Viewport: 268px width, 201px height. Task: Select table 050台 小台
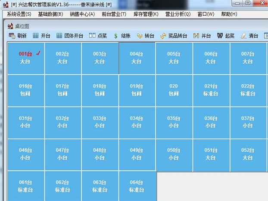[174, 155]
